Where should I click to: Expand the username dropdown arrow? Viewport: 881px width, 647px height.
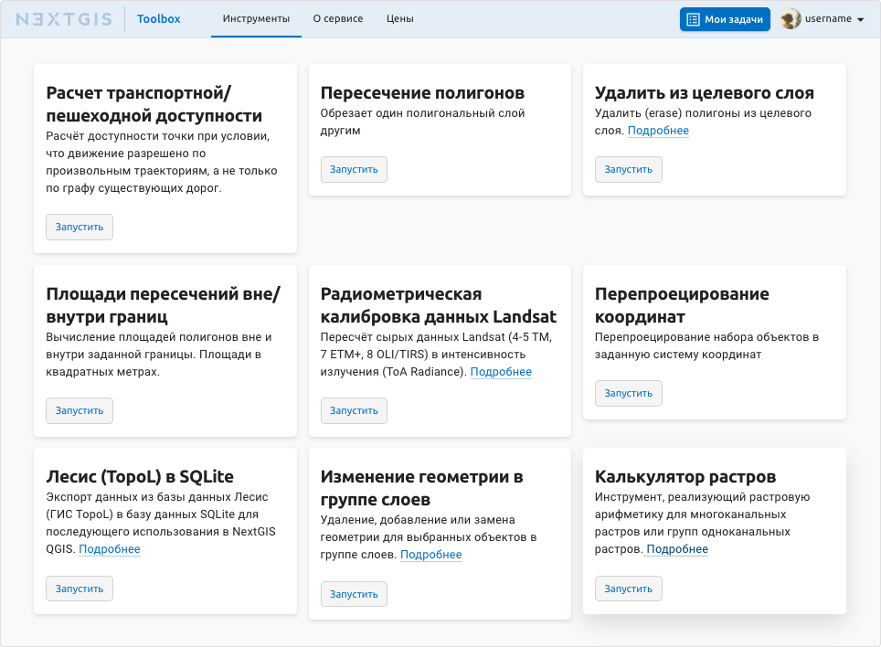[x=861, y=20]
